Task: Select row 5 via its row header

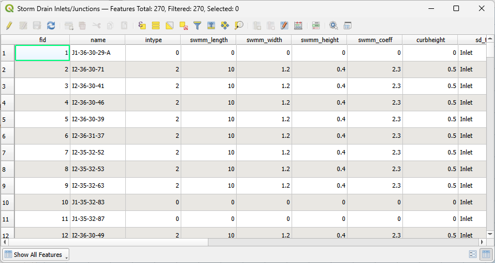Action: coord(7,120)
